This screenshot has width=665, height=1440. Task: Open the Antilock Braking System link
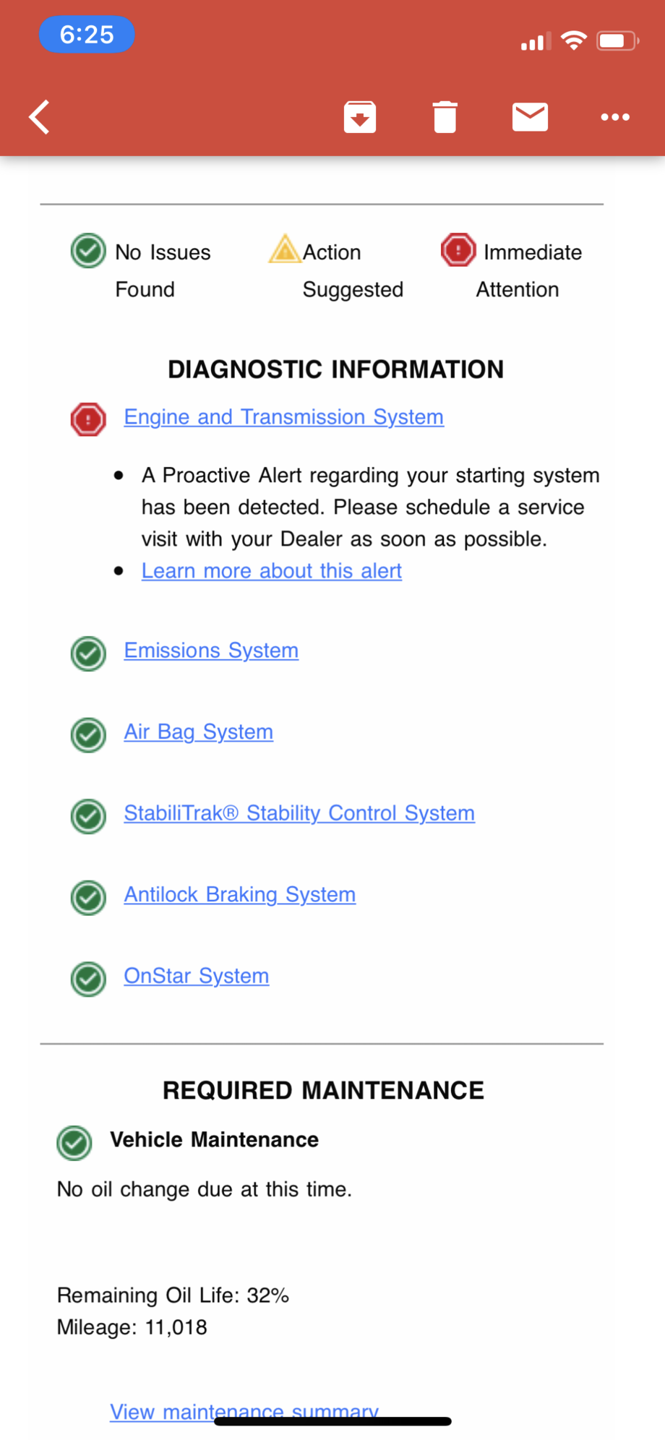point(239,895)
